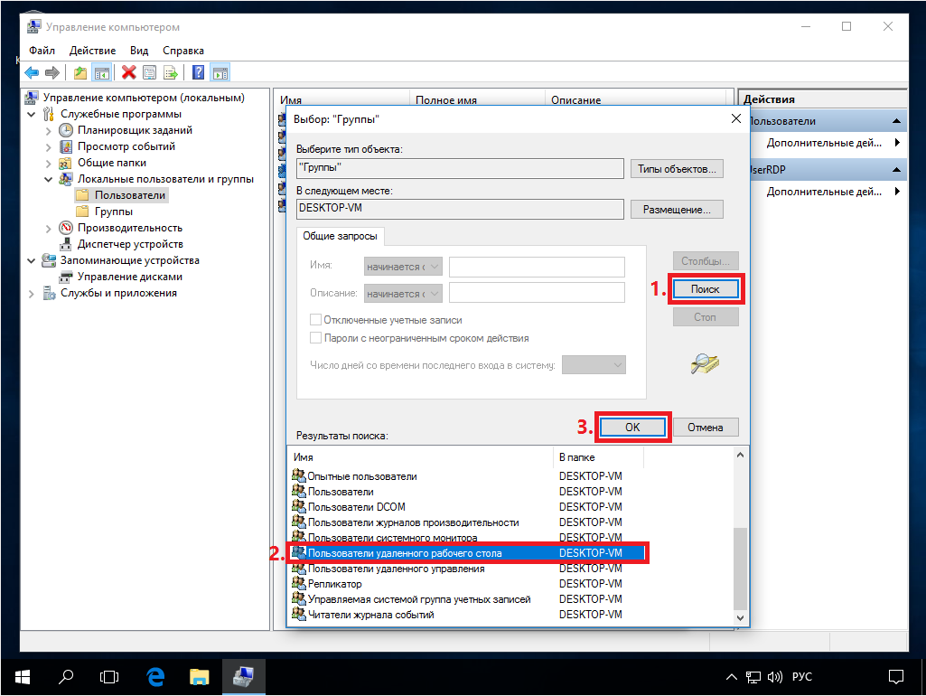The image size is (926, 696).
Task: Collapse the Локальные пользователи и группы node
Action: (x=49, y=179)
